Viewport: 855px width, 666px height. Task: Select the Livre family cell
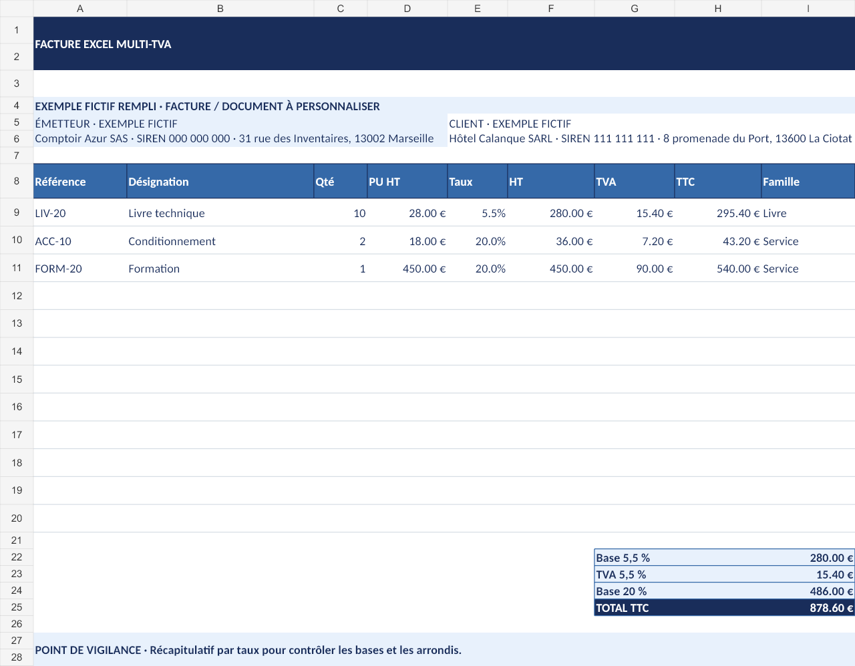click(808, 213)
